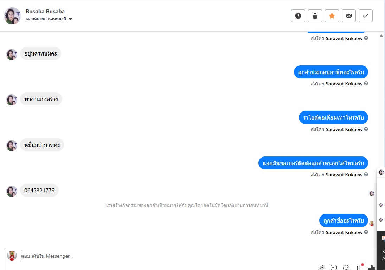This screenshot has width=385, height=270.
Task: Open saved replies speech bubble icon
Action: coord(334,268)
